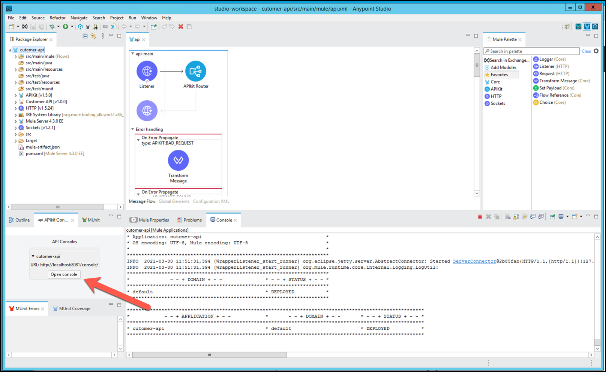
Task: Open the Configuration XML editor tab
Action: pyautogui.click(x=211, y=201)
